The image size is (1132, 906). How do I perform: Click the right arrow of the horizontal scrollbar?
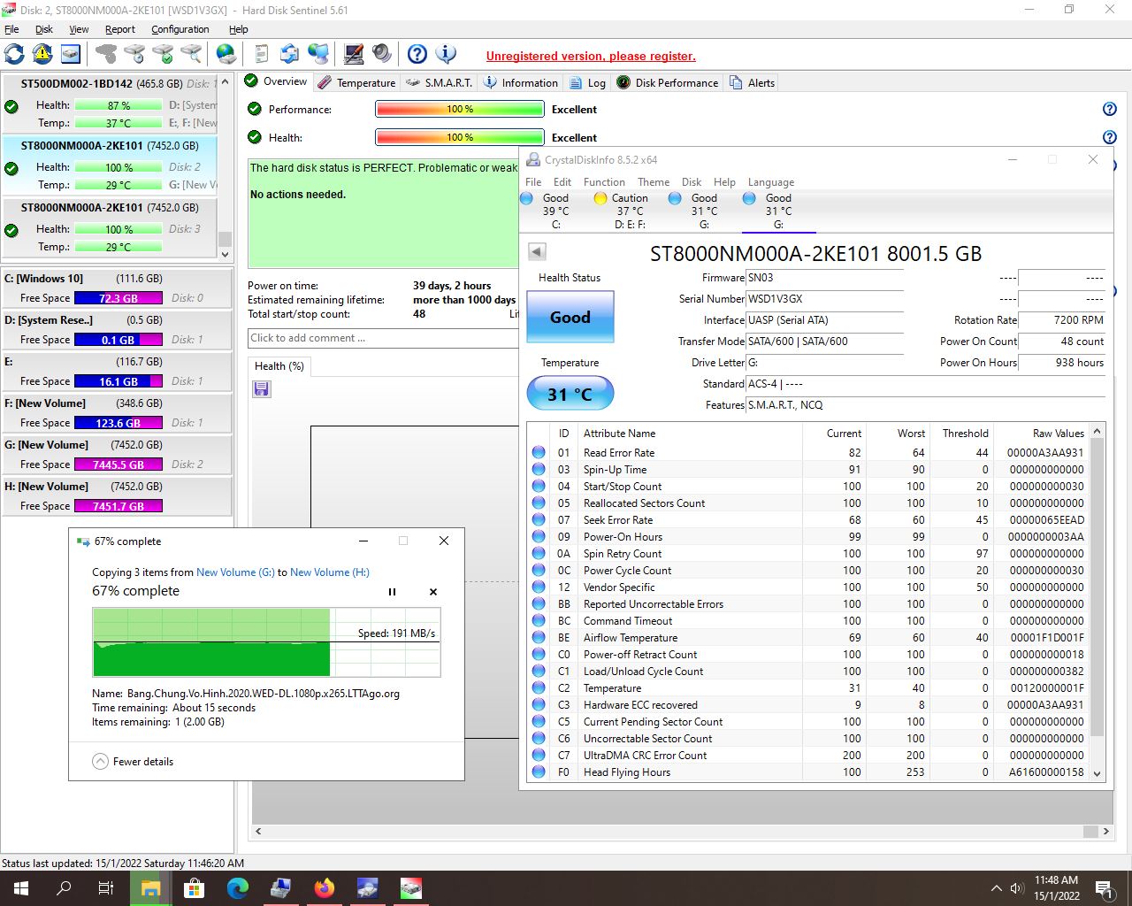click(x=1105, y=832)
